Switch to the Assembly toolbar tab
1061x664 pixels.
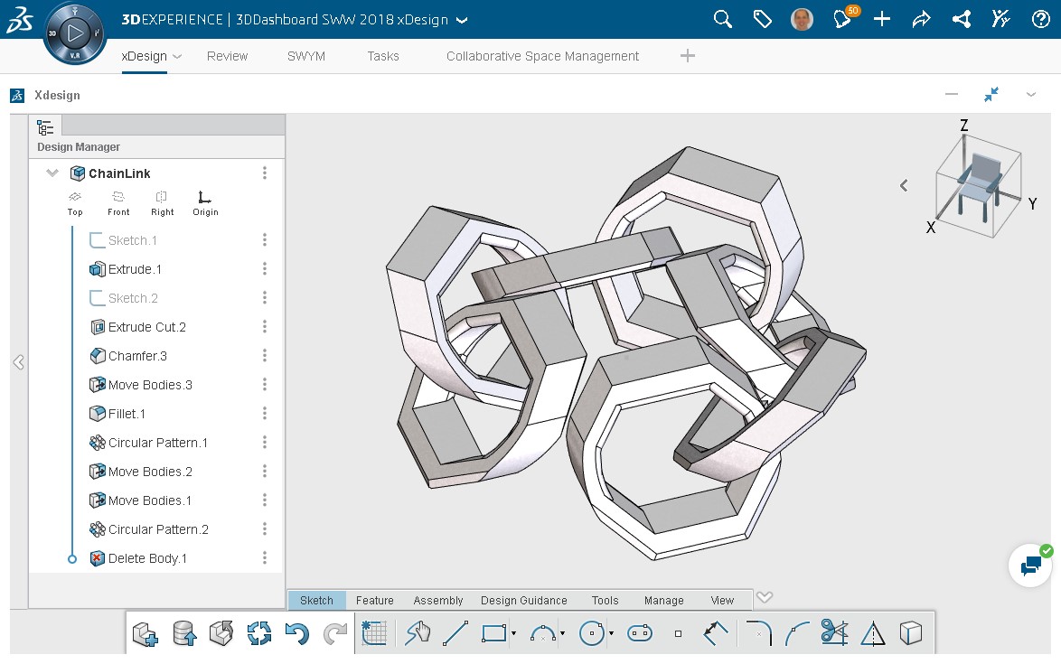pyautogui.click(x=437, y=601)
